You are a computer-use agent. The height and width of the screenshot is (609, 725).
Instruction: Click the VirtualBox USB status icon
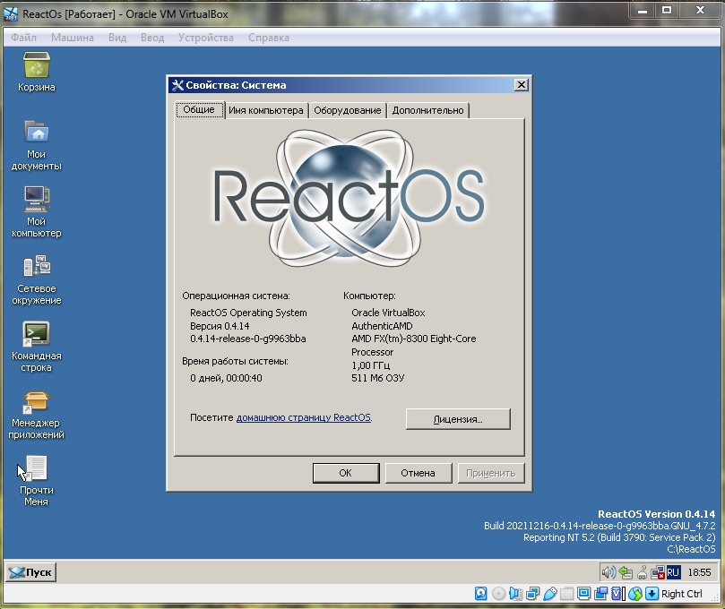(x=550, y=593)
